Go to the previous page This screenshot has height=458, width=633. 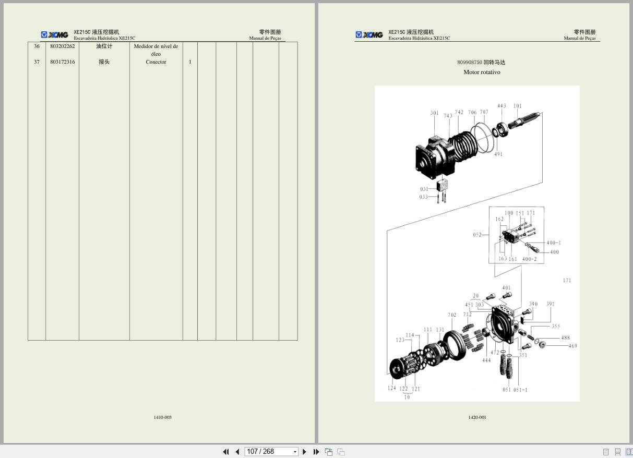tap(237, 452)
